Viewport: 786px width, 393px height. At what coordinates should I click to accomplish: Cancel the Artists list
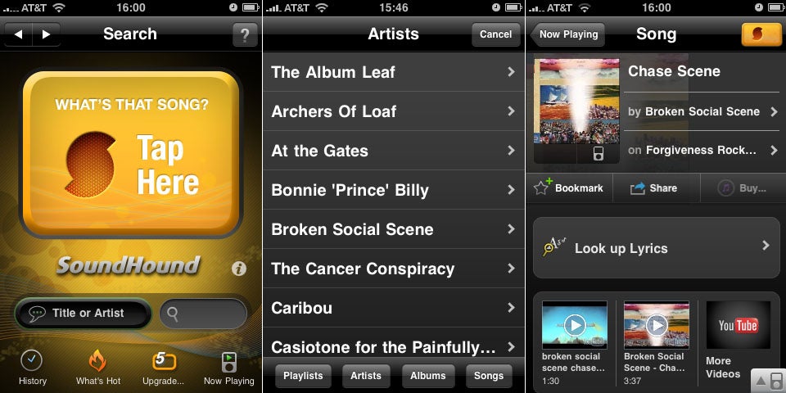(x=496, y=34)
